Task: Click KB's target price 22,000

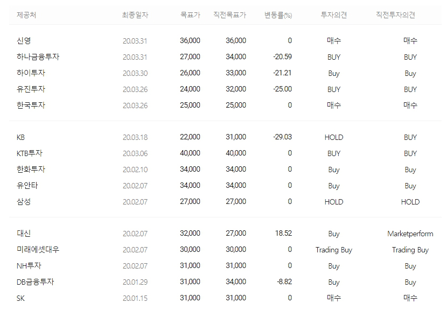Action: (190, 137)
